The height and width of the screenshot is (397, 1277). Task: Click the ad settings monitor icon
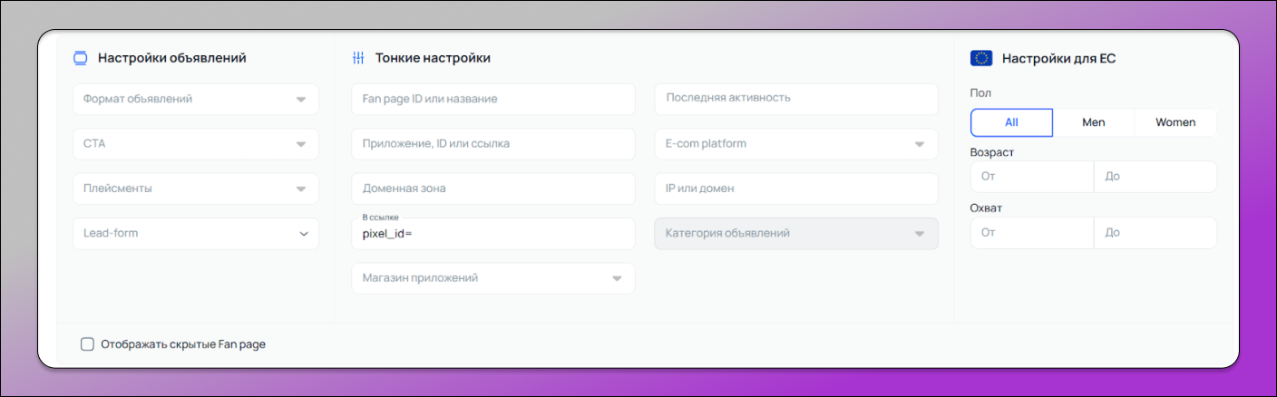click(80, 59)
